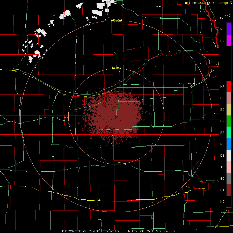Click the WS legend label
The height and width of the screenshot is (233, 233).
click(x=222, y=144)
